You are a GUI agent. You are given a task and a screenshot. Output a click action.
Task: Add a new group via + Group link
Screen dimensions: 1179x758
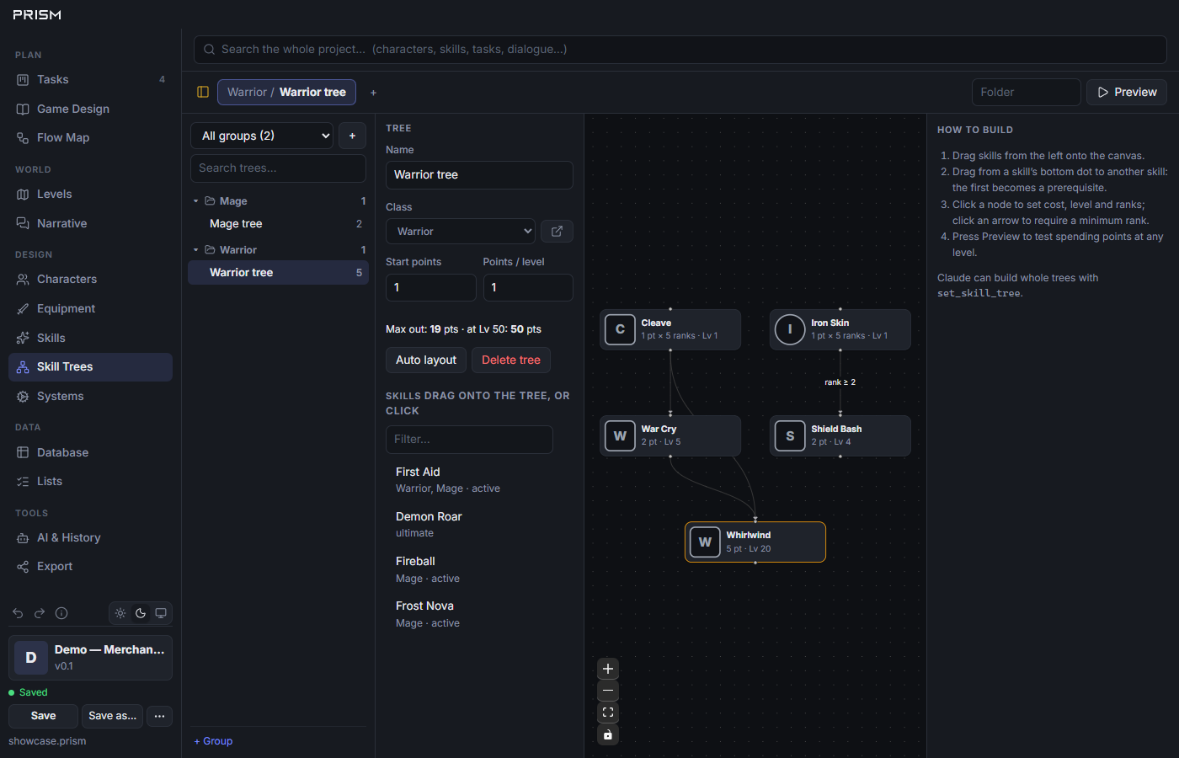point(213,741)
